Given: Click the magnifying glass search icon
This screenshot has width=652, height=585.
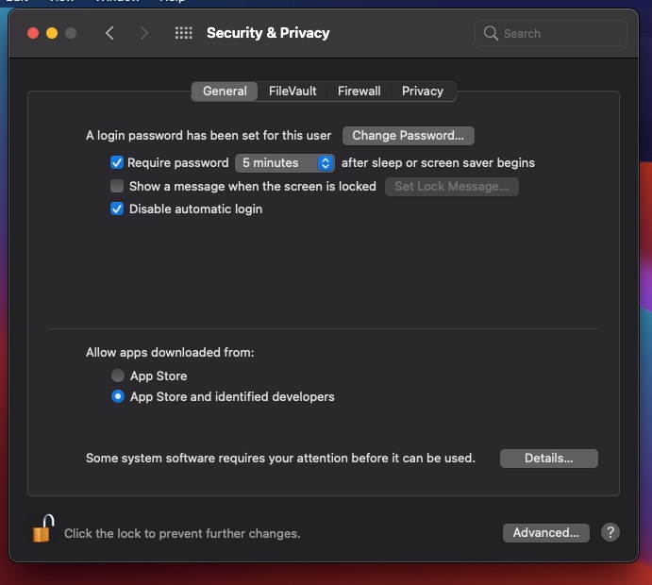Looking at the screenshot, I should coord(491,33).
